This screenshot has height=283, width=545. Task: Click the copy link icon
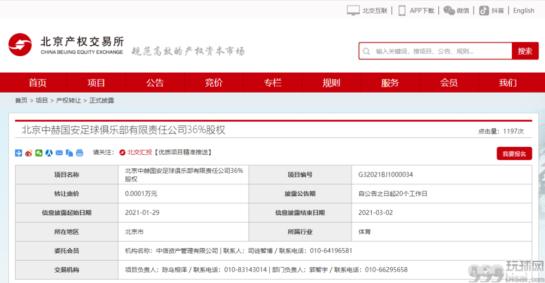click(x=69, y=153)
